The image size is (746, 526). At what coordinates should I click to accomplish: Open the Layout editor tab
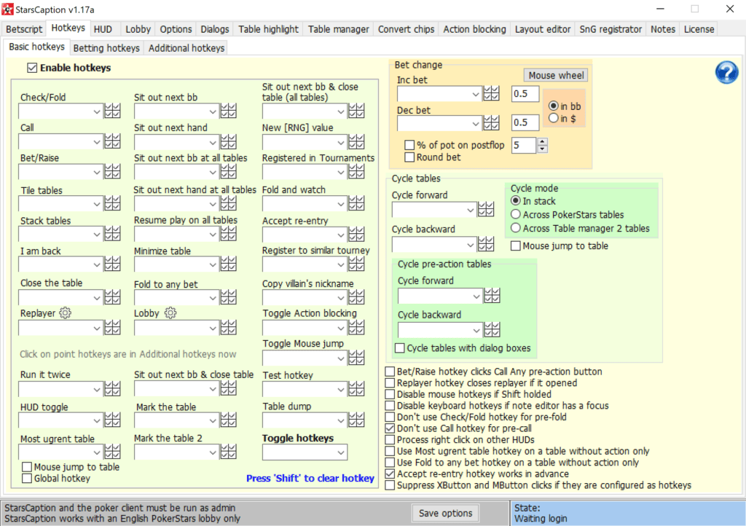tap(542, 29)
